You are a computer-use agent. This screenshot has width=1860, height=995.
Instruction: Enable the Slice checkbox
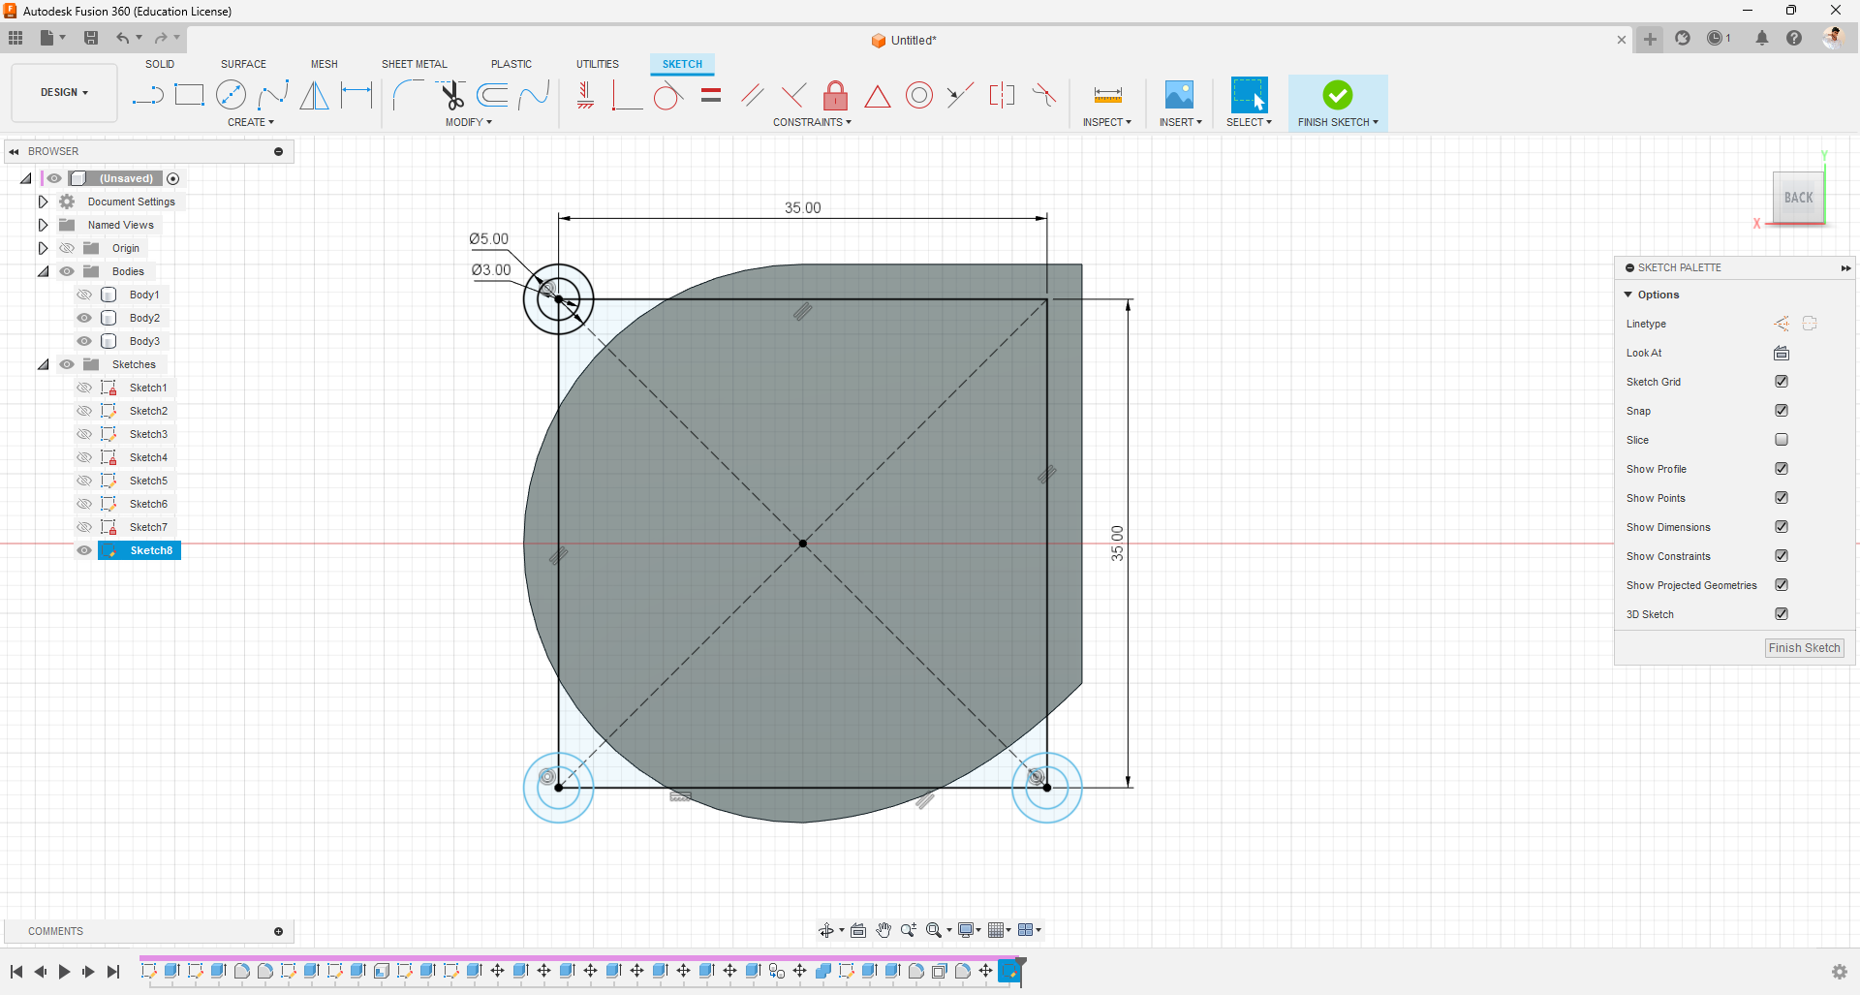click(1781, 440)
